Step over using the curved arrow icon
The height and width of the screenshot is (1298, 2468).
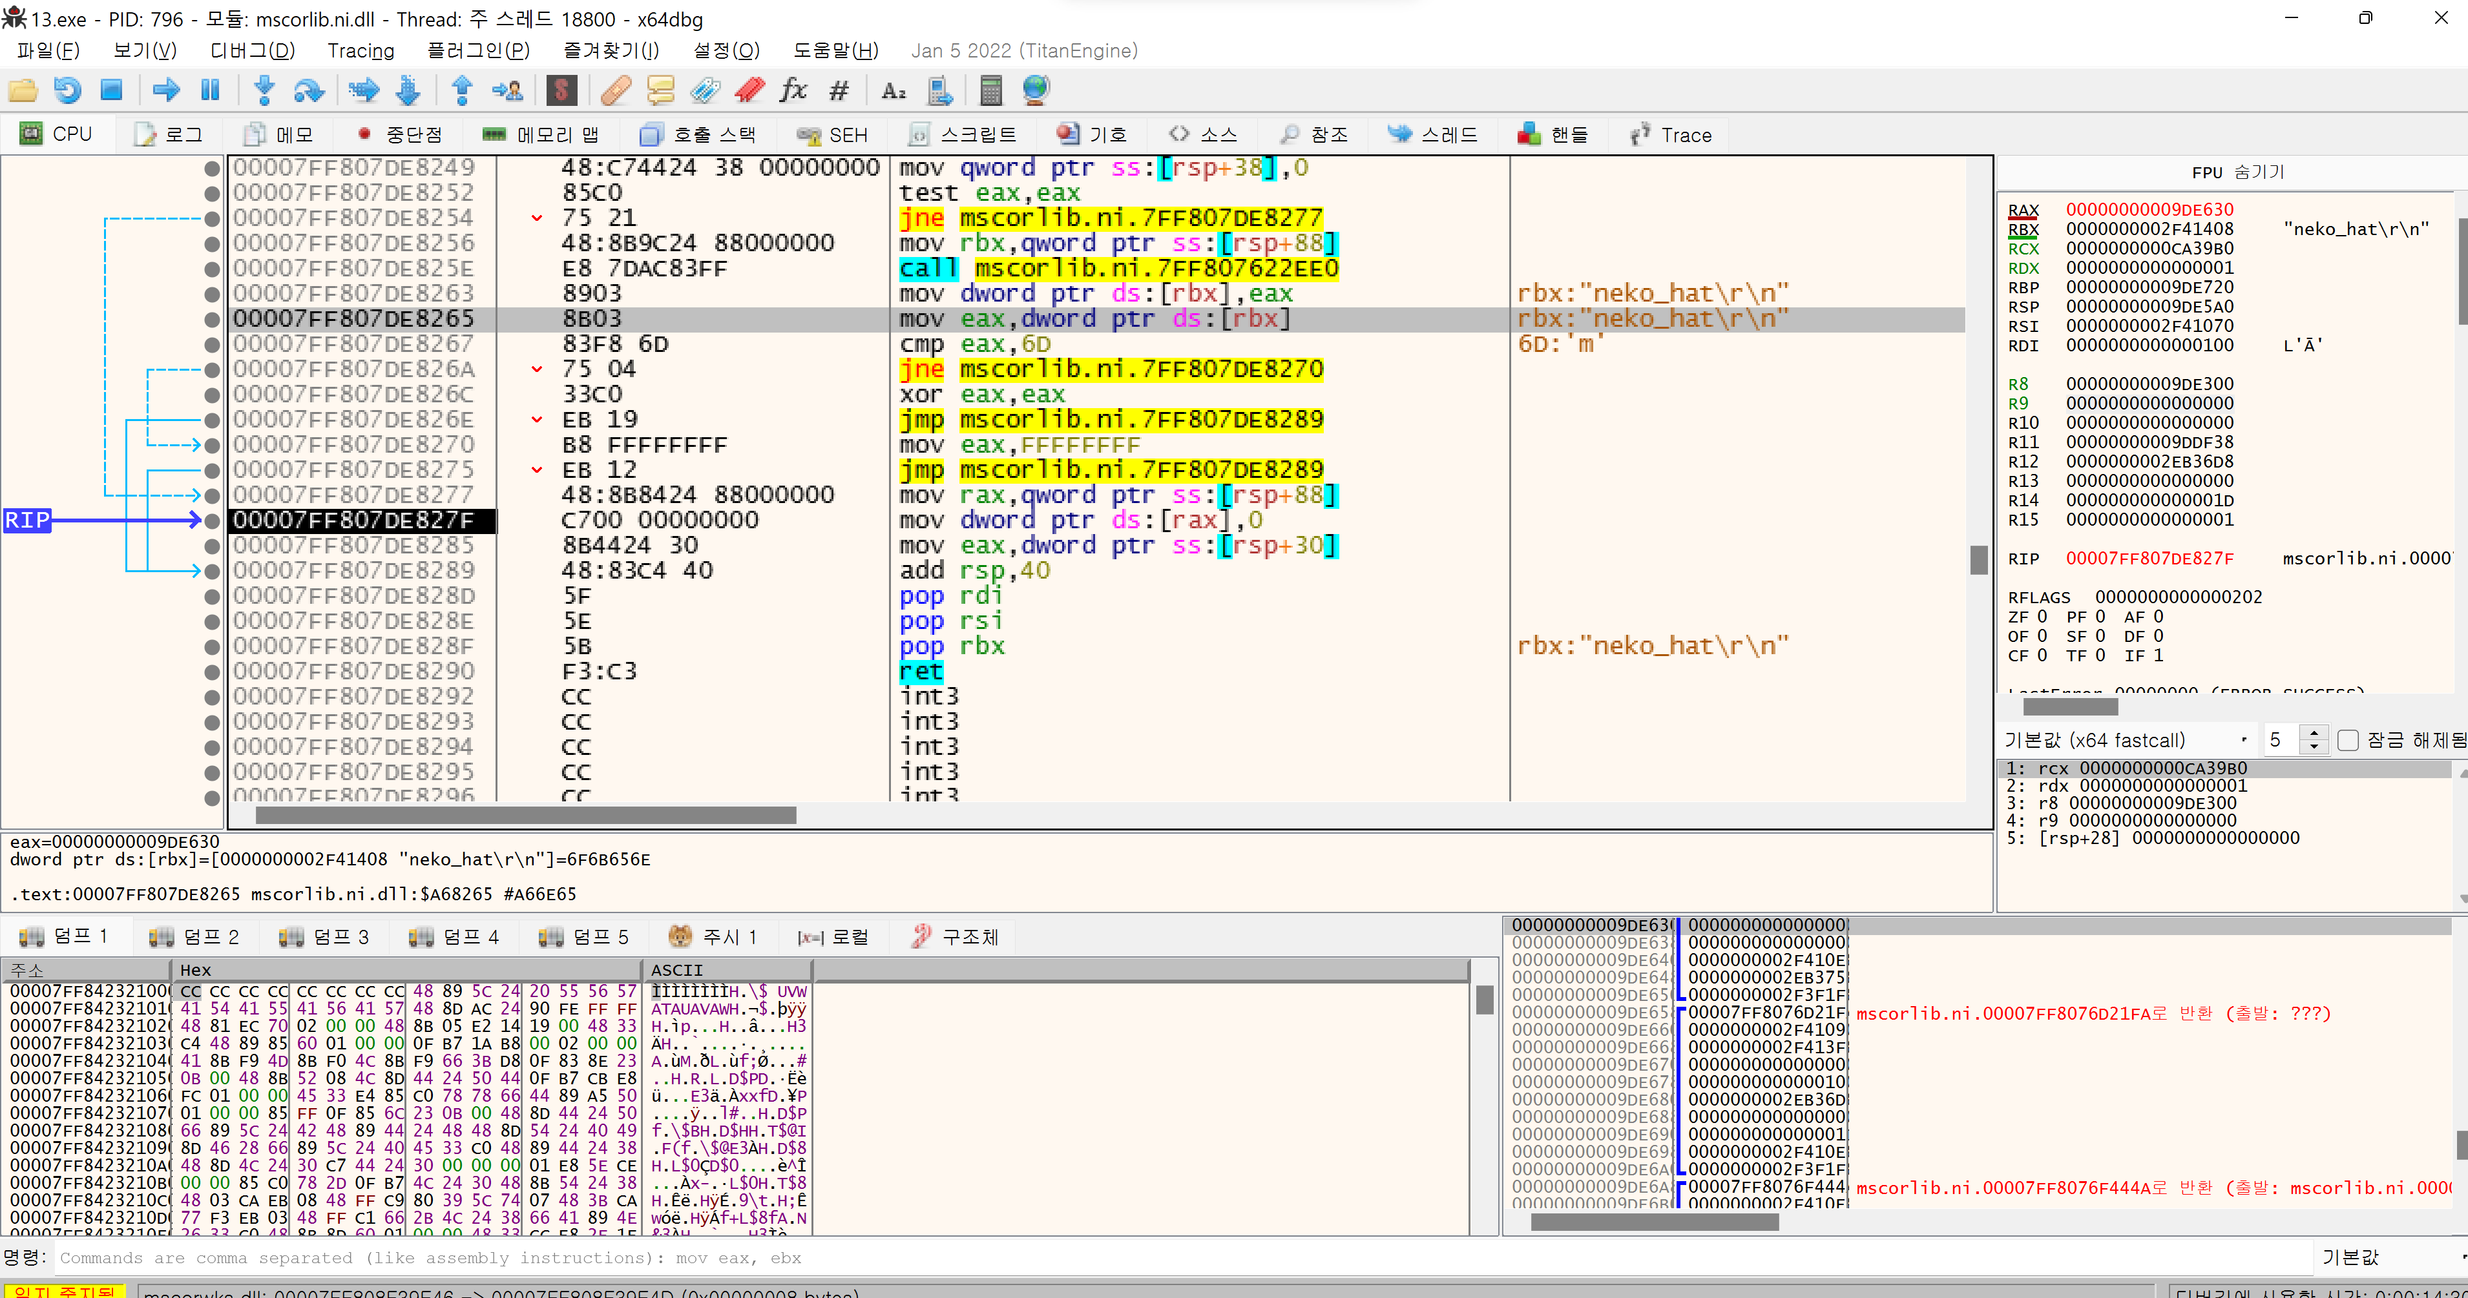point(309,90)
